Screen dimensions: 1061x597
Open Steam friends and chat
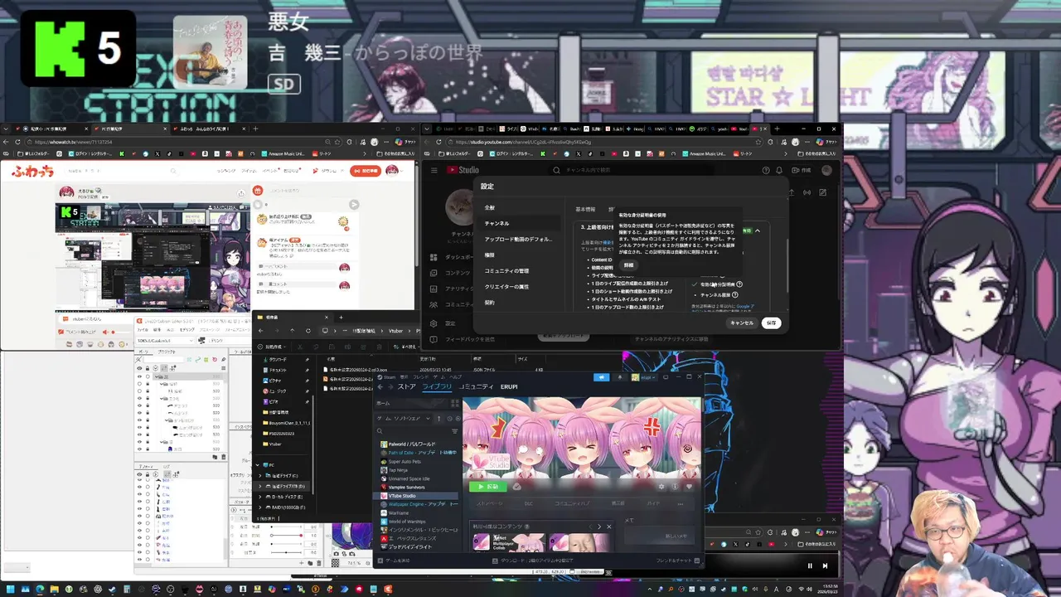point(677,561)
